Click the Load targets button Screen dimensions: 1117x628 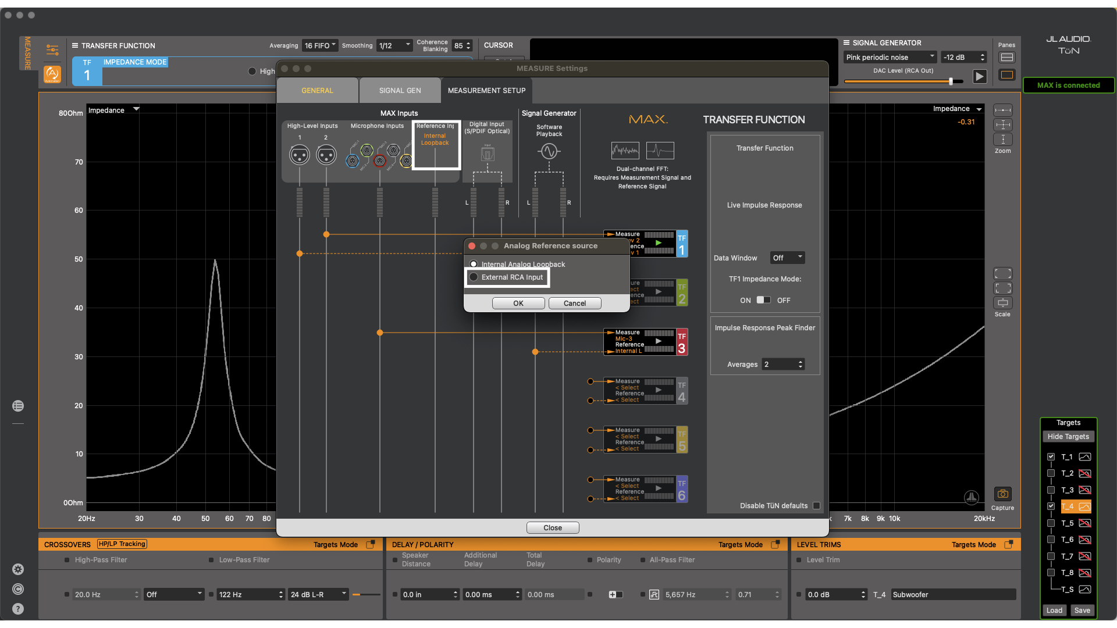pos(1054,611)
